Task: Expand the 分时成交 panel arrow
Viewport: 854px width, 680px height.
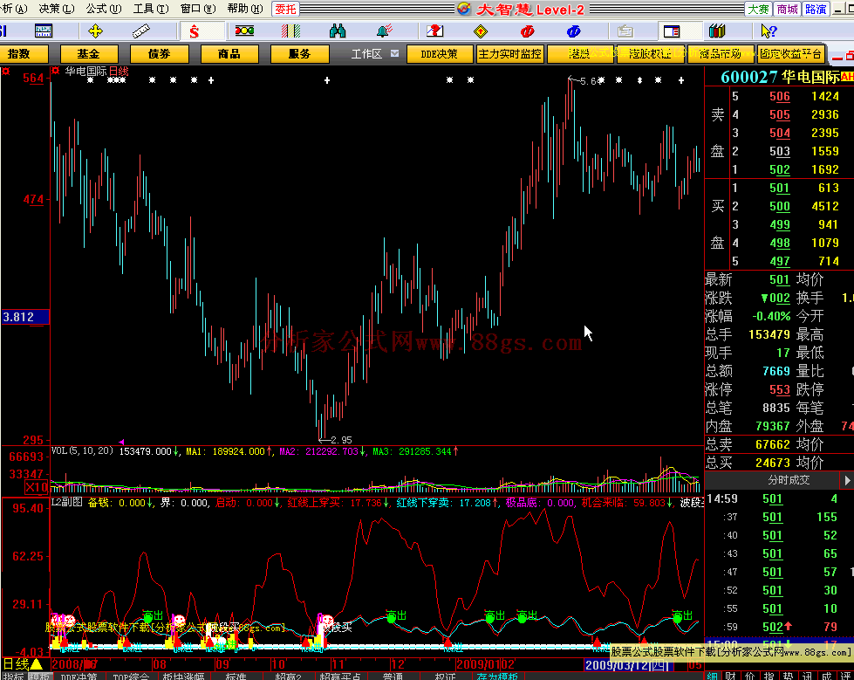Action: coord(847,480)
